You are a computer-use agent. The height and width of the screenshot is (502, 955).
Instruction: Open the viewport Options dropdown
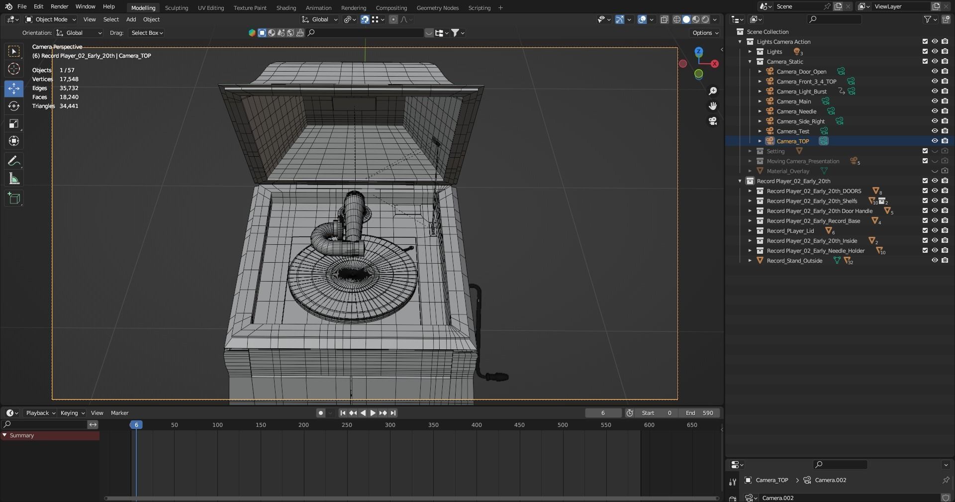pos(705,33)
